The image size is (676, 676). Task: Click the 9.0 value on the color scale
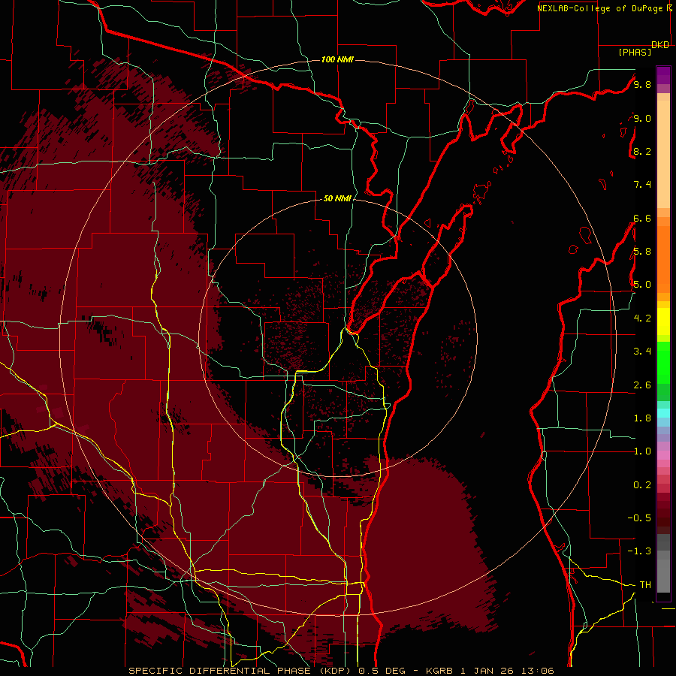point(642,119)
